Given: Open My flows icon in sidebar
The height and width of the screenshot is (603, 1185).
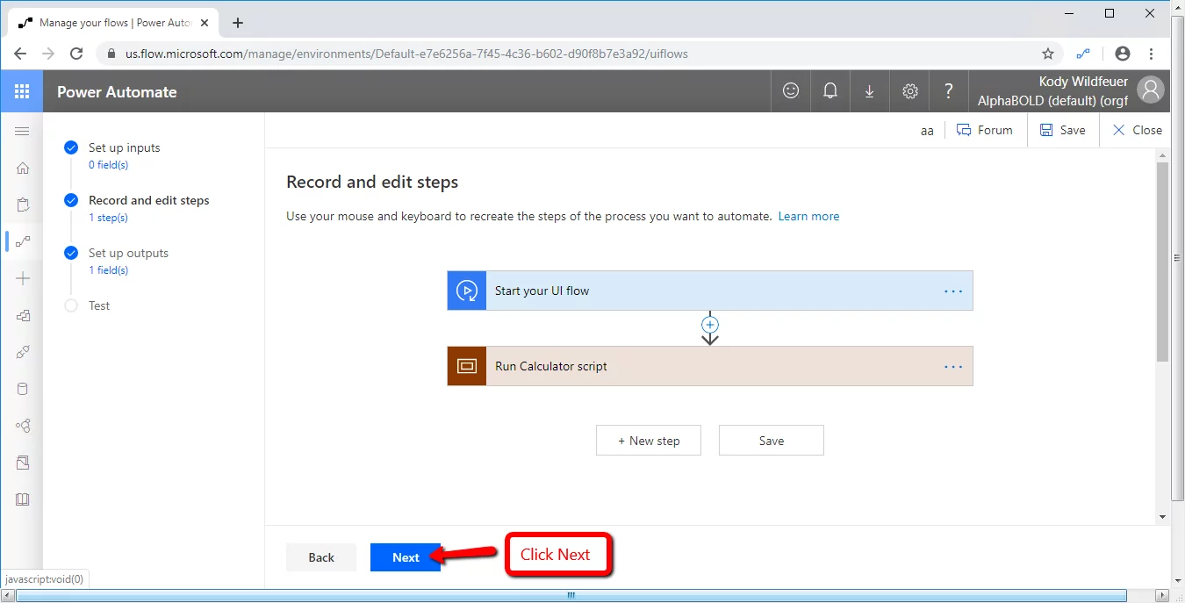Looking at the screenshot, I should [23, 241].
